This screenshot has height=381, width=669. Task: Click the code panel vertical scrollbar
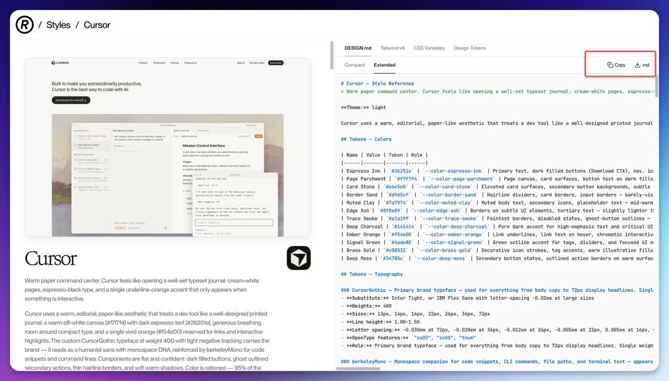pyautogui.click(x=656, y=85)
